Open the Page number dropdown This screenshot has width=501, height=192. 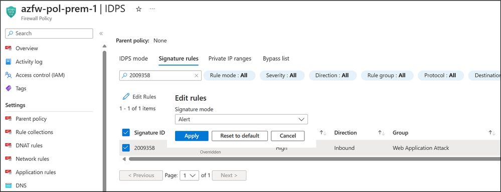[x=189, y=175]
